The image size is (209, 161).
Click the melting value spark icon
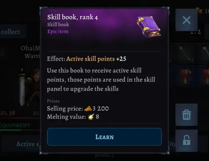[91, 117]
